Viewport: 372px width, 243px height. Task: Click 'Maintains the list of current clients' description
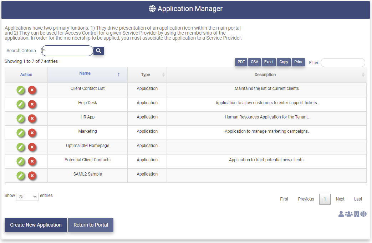267,88
